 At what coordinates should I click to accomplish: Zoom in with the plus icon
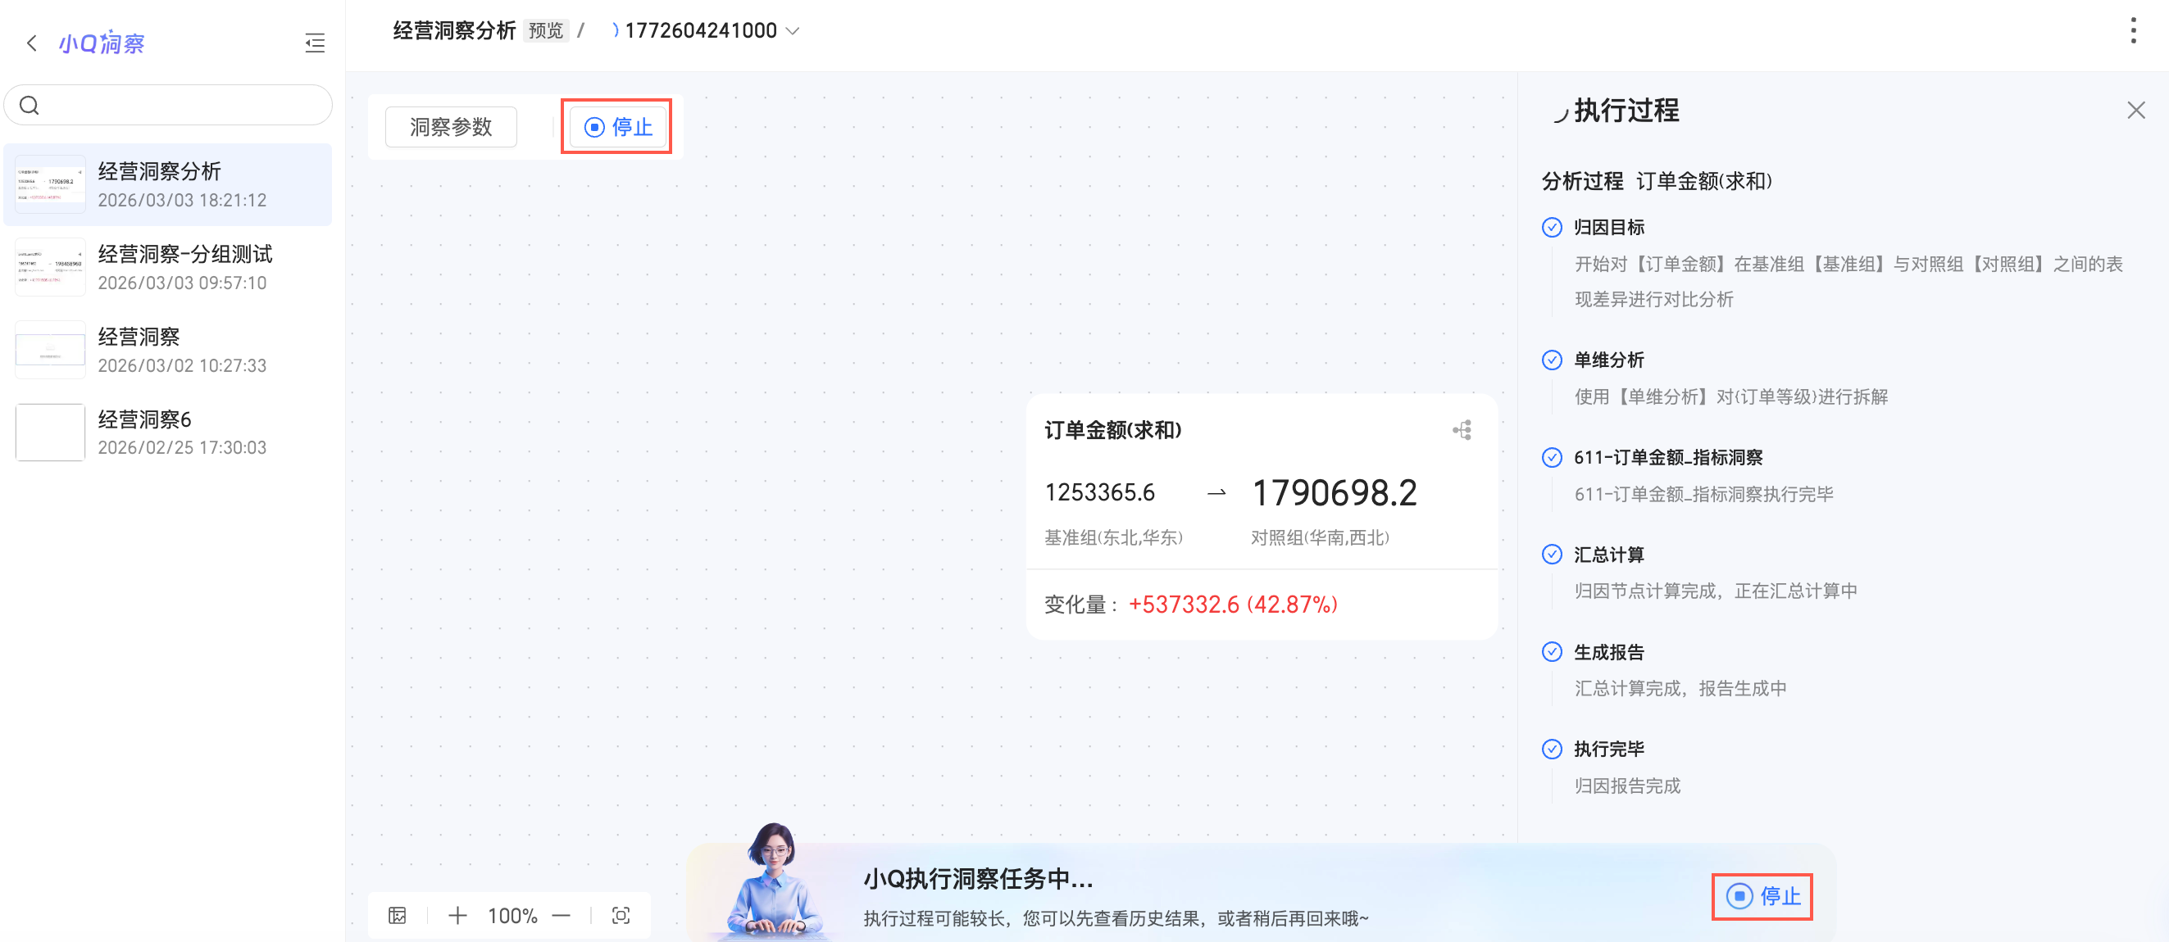457,915
